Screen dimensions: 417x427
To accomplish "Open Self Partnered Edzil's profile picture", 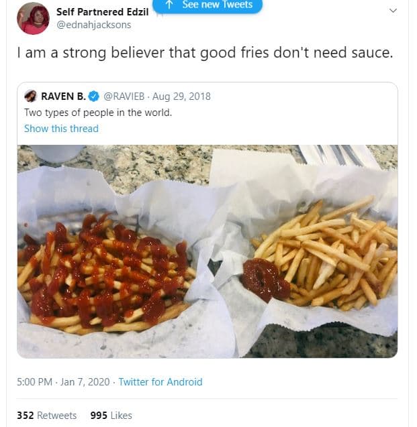I will (33, 18).
